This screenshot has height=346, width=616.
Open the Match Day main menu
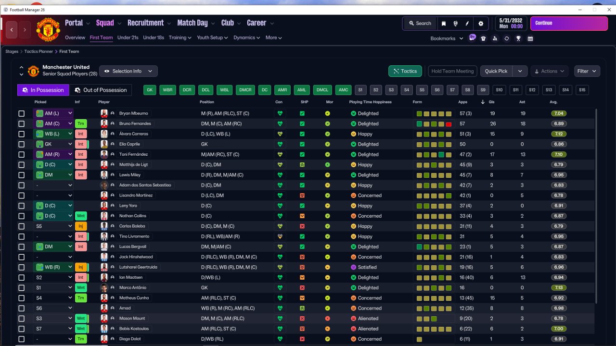click(x=195, y=23)
